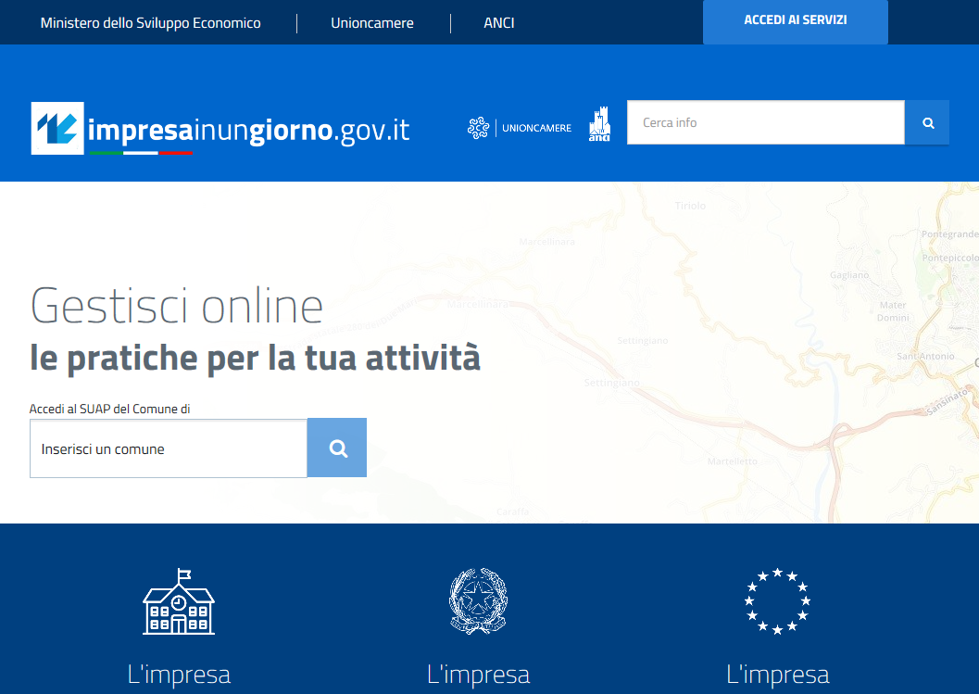Click the UNIONCAMERE label next to its icon
The height and width of the screenshot is (694, 979).
coord(537,127)
